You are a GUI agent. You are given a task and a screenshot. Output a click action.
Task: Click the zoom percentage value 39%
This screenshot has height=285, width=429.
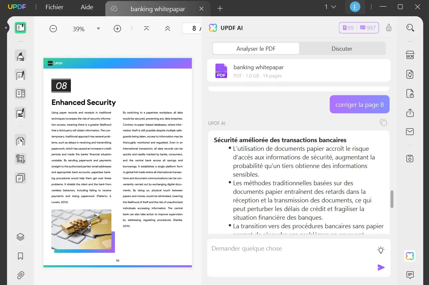click(79, 29)
